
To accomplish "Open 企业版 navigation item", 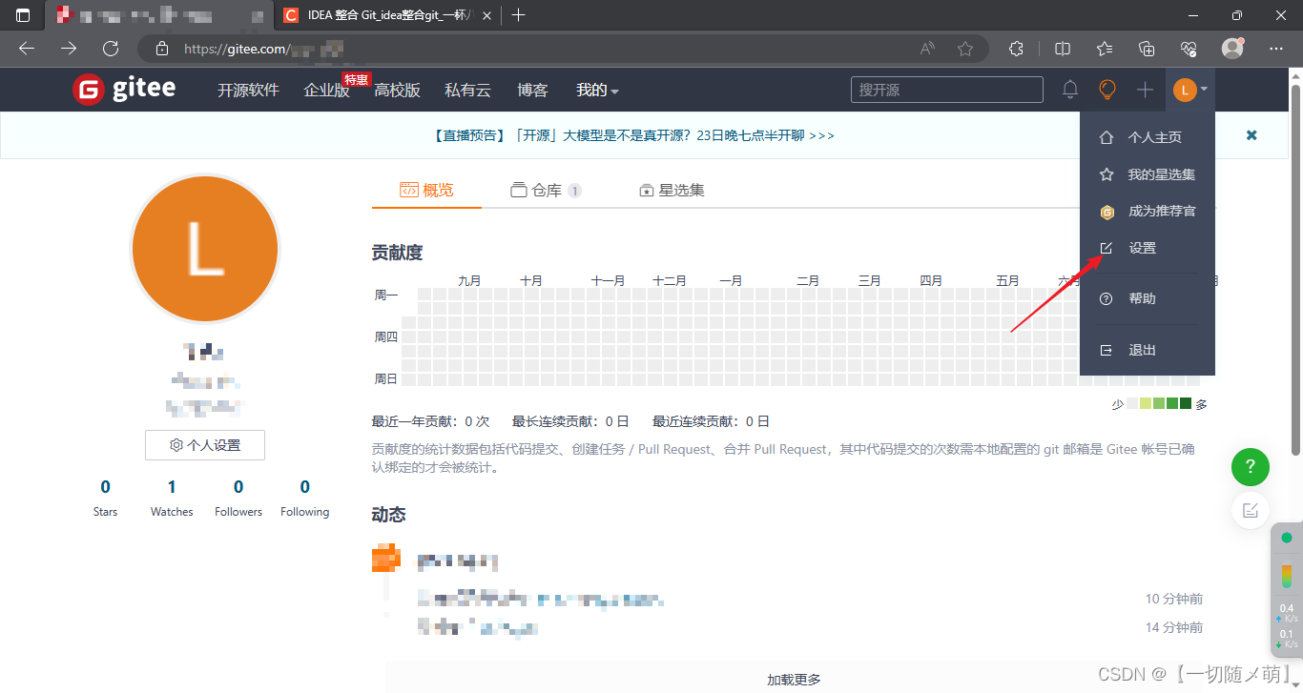I will click(x=327, y=90).
